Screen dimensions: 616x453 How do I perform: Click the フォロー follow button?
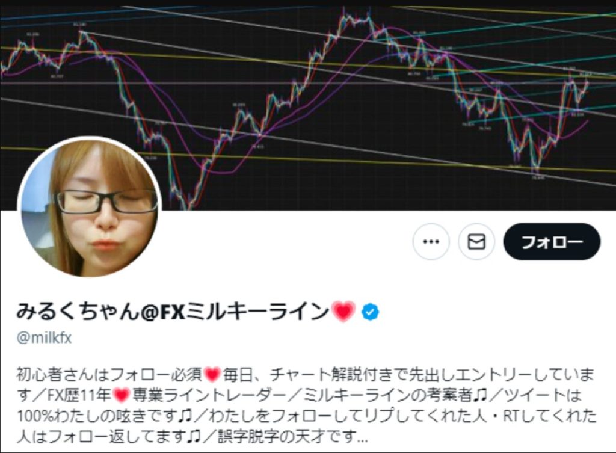click(552, 241)
